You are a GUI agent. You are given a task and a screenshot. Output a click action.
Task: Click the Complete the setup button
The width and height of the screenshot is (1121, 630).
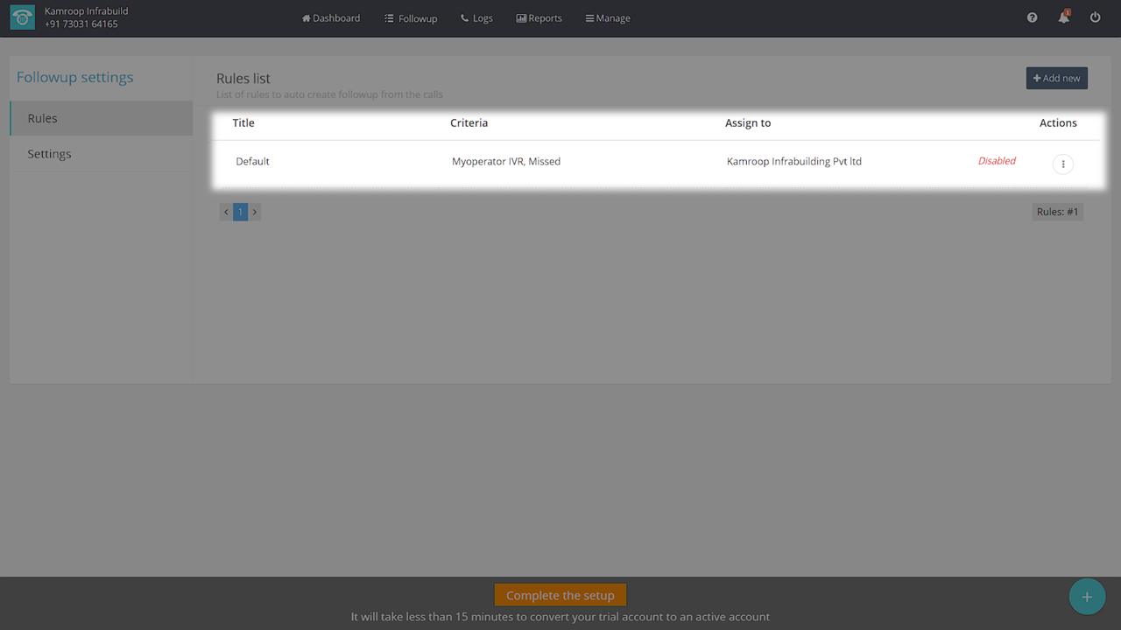(x=560, y=595)
